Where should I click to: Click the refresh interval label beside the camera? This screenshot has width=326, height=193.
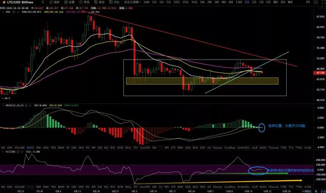tap(308, 2)
